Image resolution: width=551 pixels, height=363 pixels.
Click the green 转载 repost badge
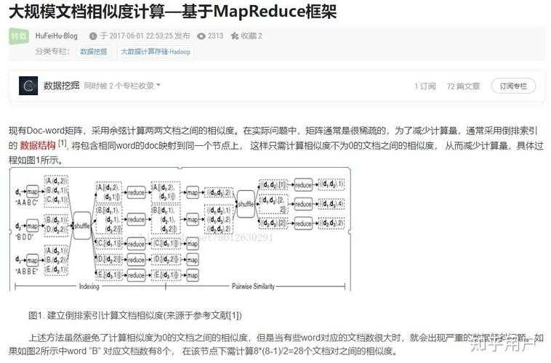(19, 36)
